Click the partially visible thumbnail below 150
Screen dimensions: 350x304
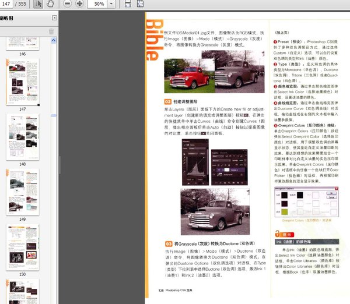22,291
